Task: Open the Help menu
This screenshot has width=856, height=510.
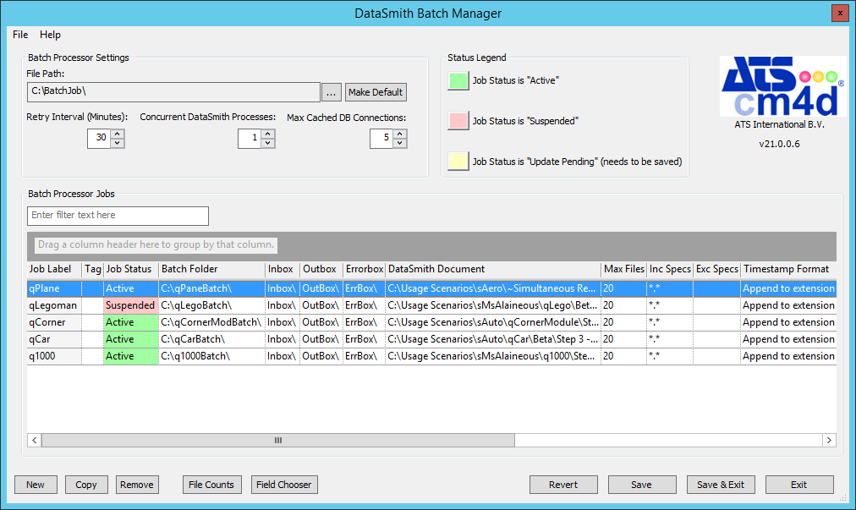Action: click(x=50, y=35)
